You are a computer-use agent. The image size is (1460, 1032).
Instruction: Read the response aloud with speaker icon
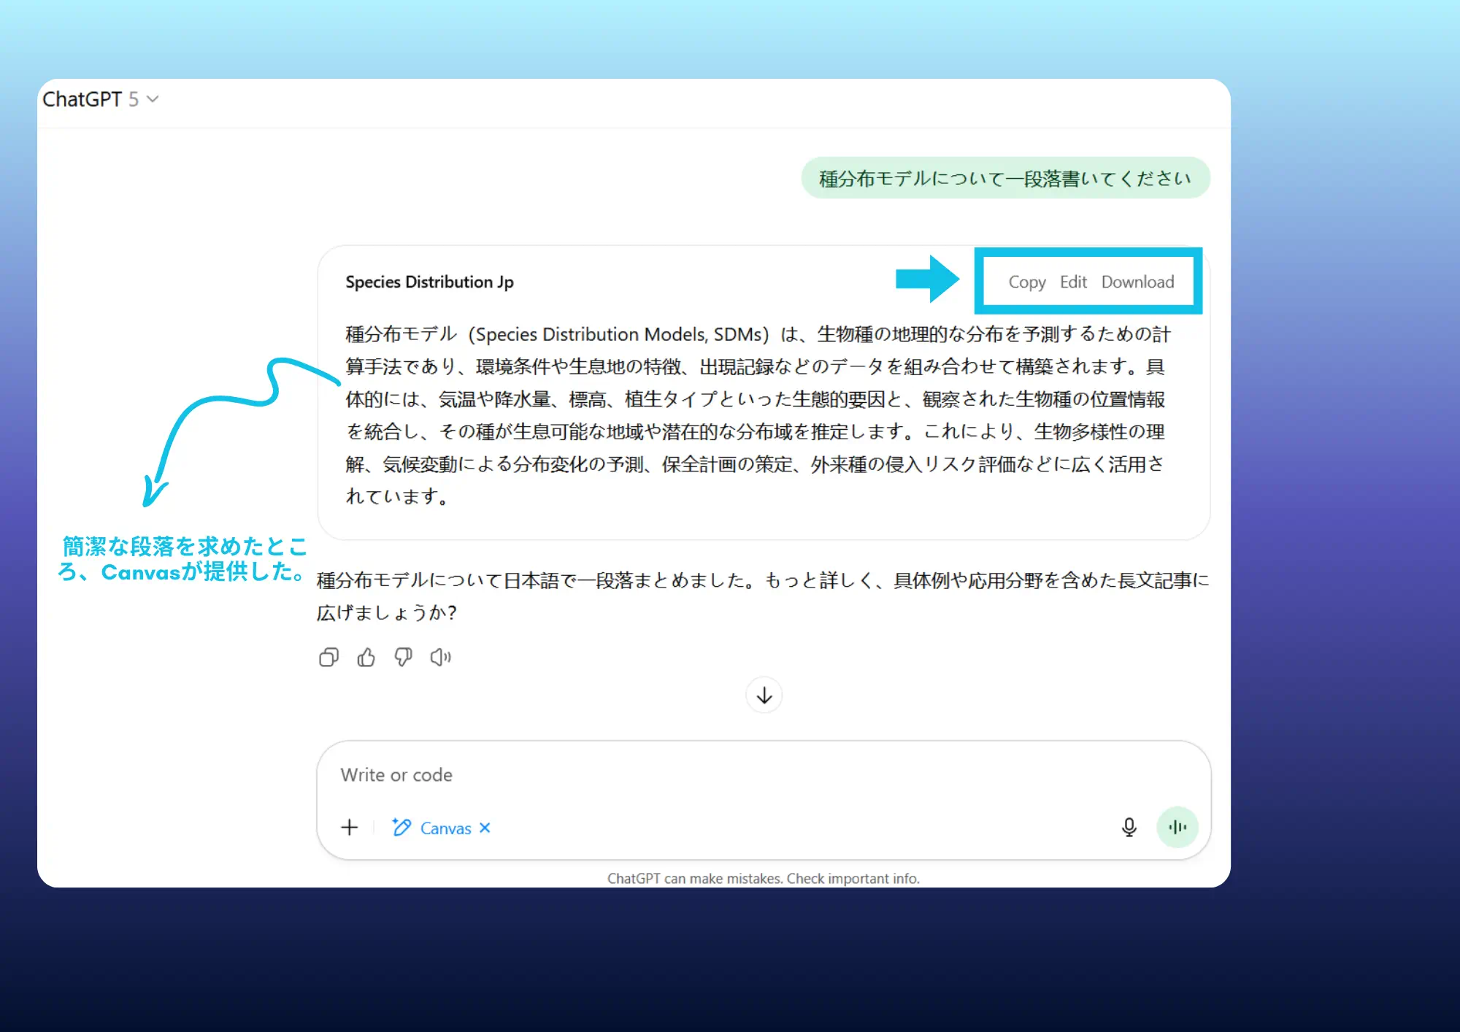pyautogui.click(x=441, y=656)
